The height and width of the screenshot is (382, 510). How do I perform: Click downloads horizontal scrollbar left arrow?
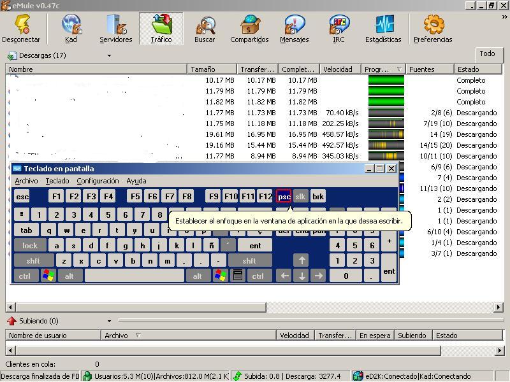pos(10,307)
